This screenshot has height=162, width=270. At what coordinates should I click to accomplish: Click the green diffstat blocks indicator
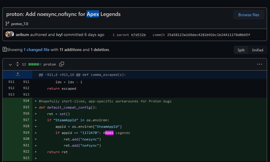[34, 64]
